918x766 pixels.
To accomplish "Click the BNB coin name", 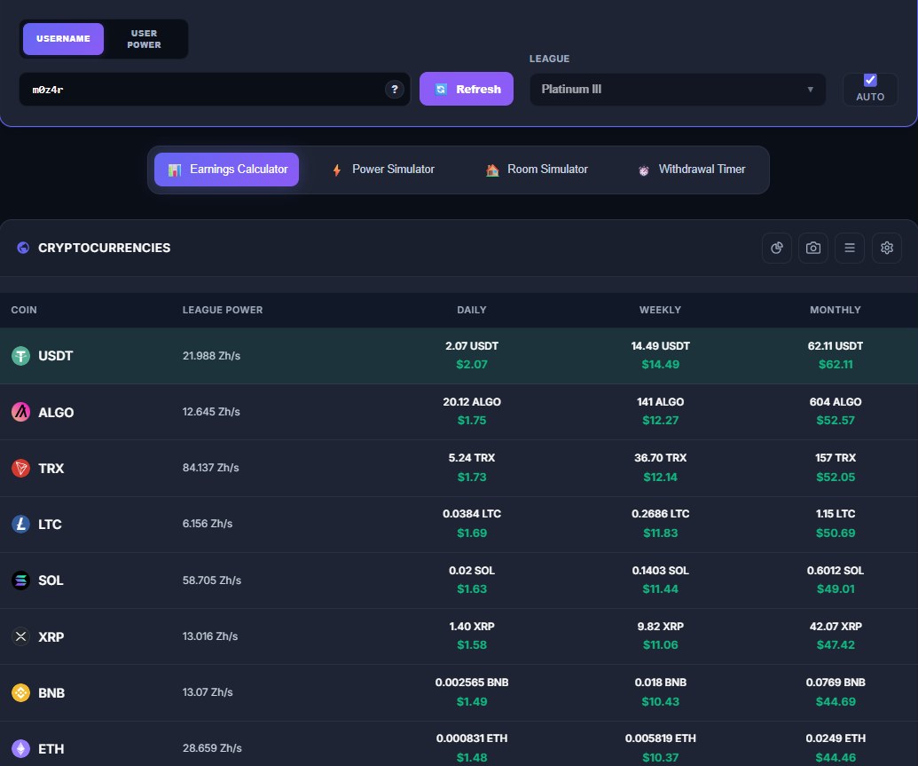I will point(51,692).
